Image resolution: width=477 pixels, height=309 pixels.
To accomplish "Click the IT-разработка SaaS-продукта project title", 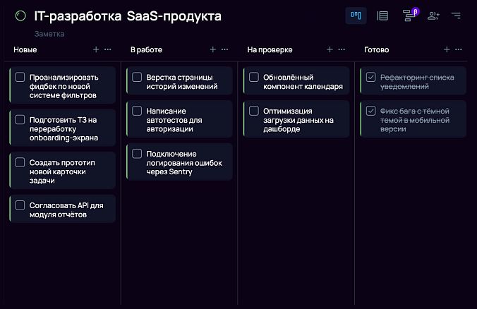I will click(x=127, y=16).
